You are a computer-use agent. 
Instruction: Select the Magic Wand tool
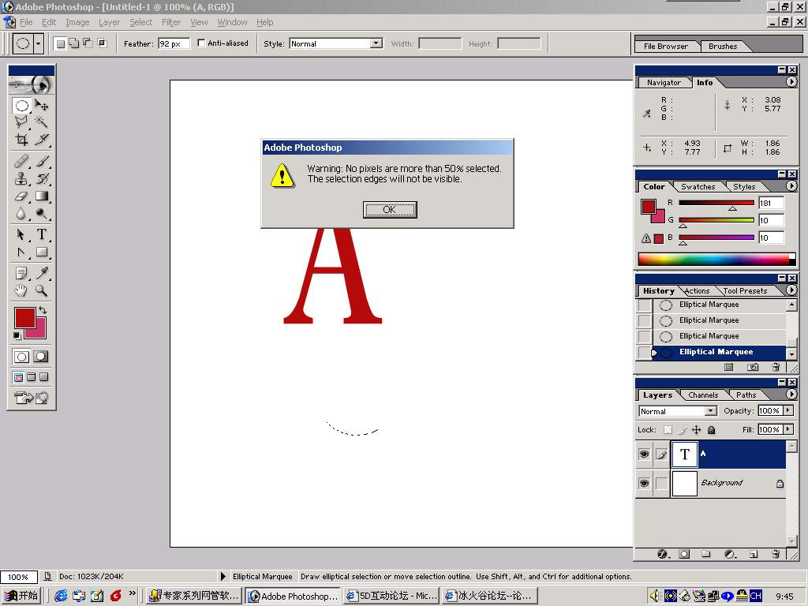click(x=42, y=122)
